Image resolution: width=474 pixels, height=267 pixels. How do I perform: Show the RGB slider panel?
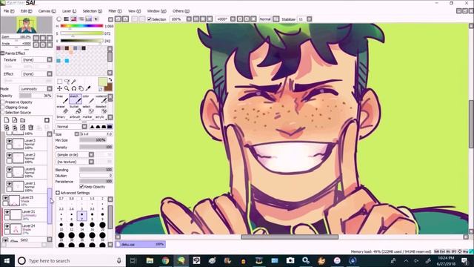66,19
